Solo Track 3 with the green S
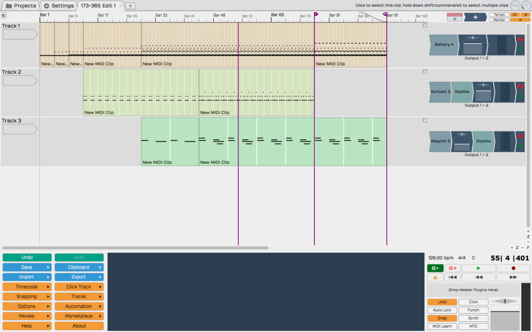Image resolution: width=532 pixels, height=332 pixels. pyautogui.click(x=520, y=147)
